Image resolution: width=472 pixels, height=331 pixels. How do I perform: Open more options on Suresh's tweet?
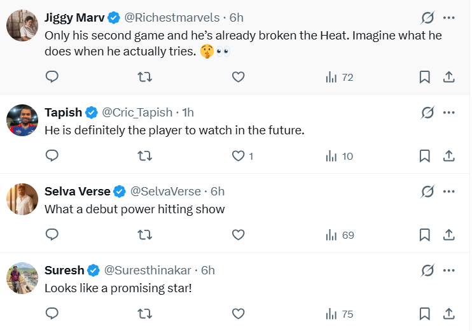tap(448, 271)
